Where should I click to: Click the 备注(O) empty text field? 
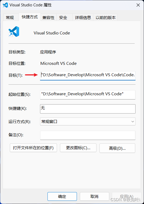(x=88, y=135)
